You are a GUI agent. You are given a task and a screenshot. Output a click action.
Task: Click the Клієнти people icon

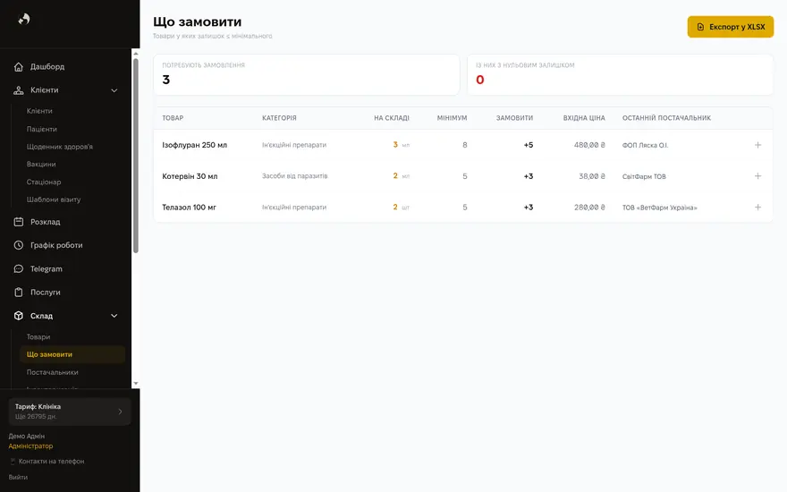pyautogui.click(x=19, y=90)
